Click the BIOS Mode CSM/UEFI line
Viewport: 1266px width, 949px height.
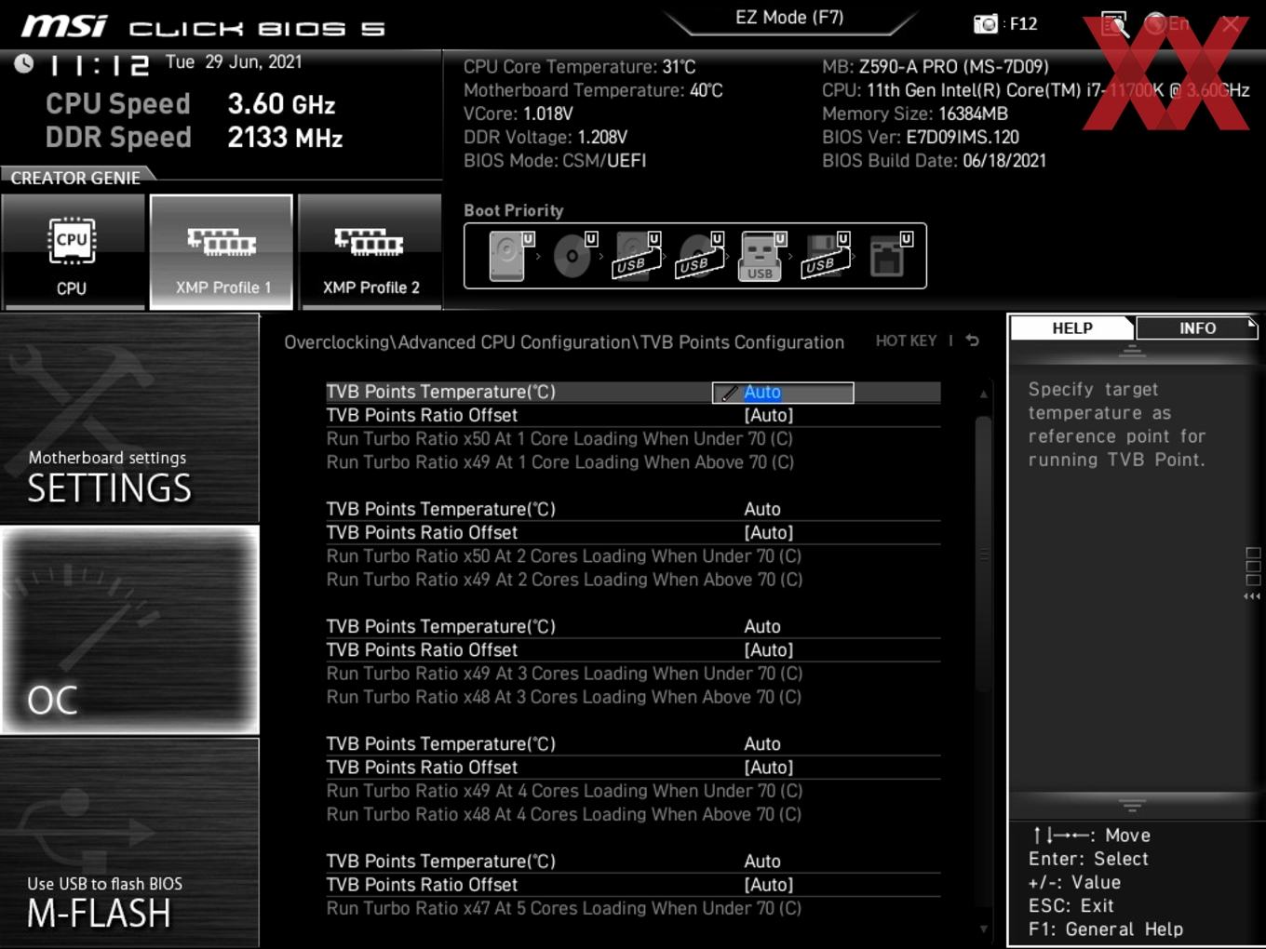click(x=555, y=160)
